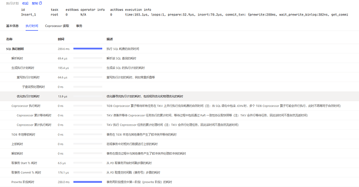Select the 生成执行计划耗时 row name
The height and width of the screenshot is (187, 359).
tap(23, 68)
